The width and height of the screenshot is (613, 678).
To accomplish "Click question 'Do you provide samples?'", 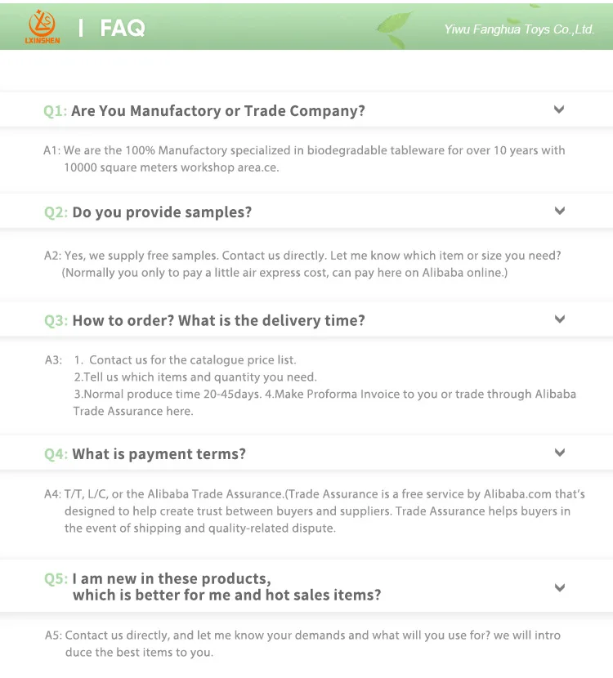I will [162, 212].
